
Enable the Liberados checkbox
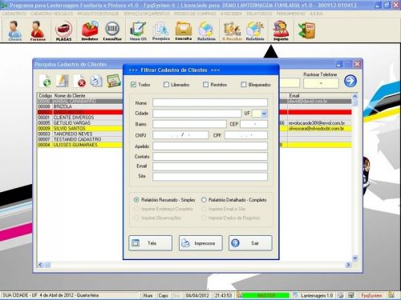tap(166, 85)
